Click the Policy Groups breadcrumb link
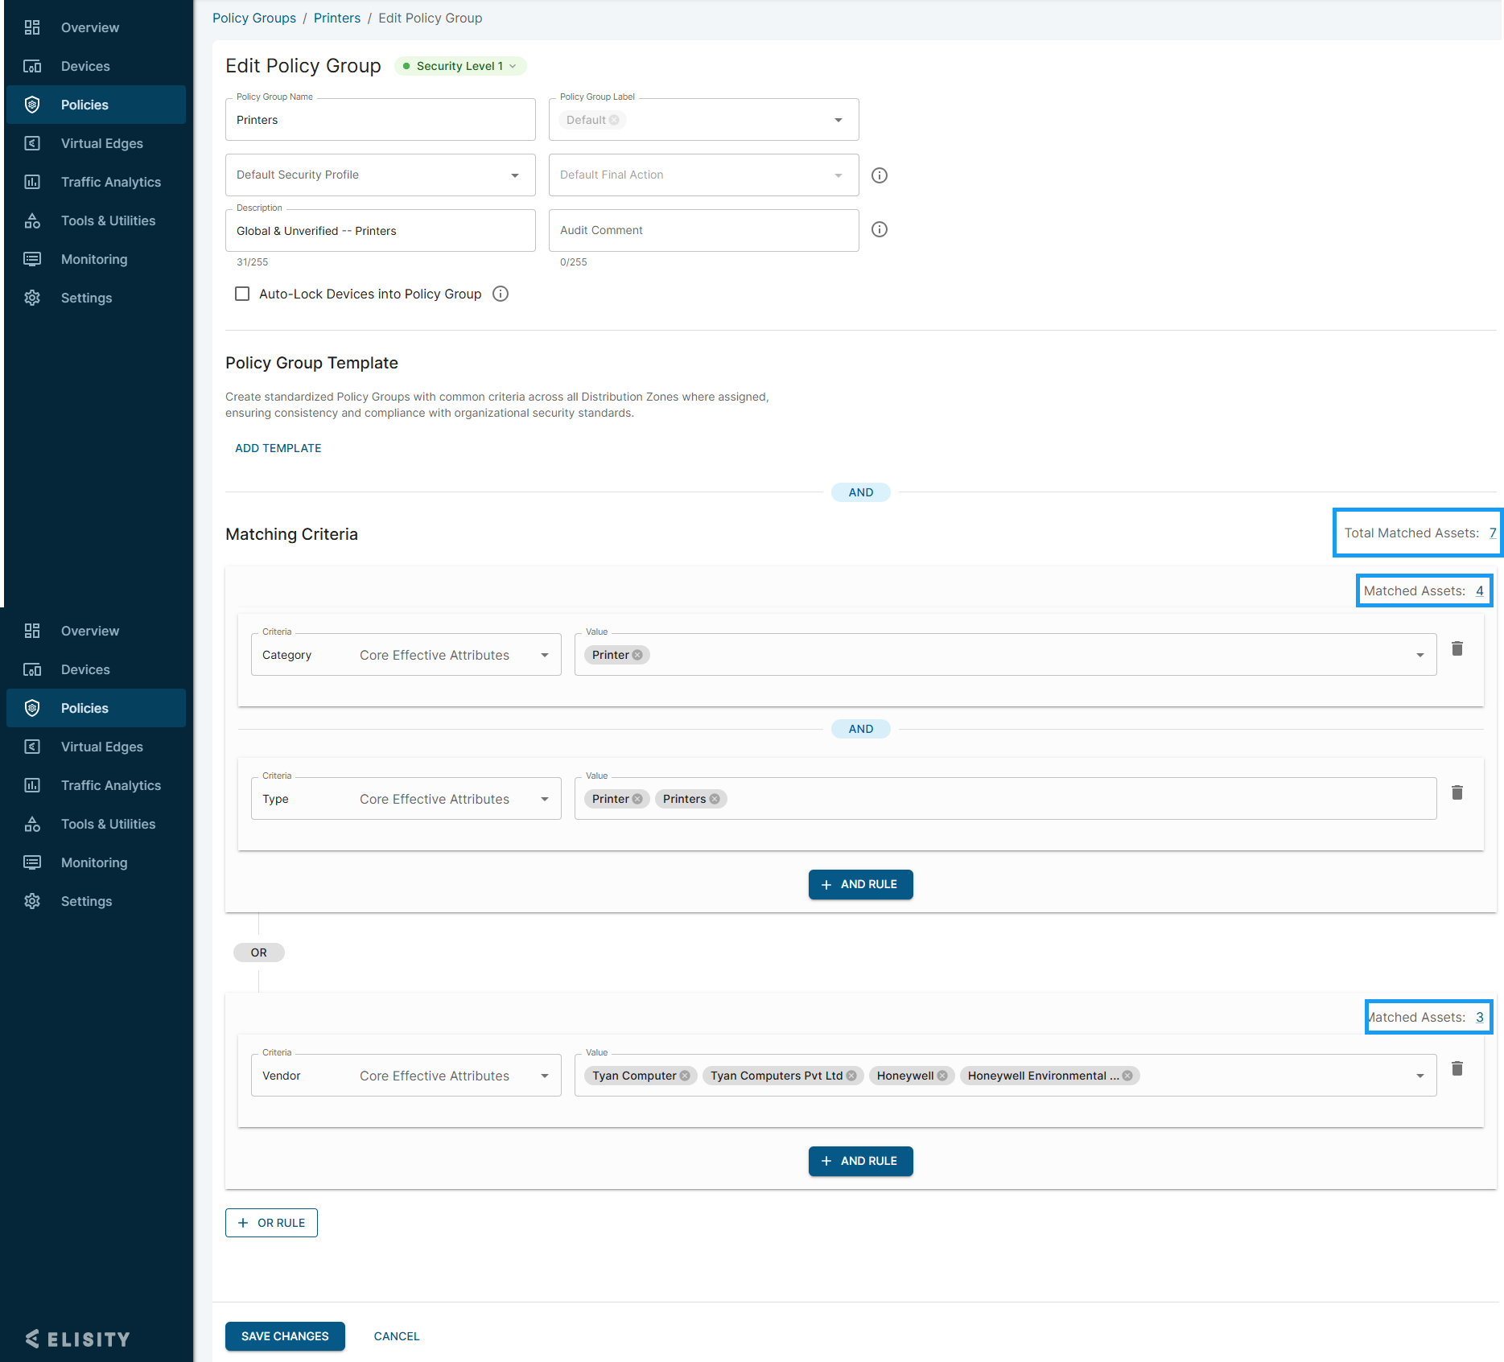Screen dimensions: 1504x1362 254,18
